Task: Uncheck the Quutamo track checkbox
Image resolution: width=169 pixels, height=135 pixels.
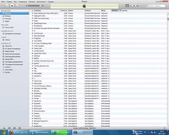Action: pos(32,103)
